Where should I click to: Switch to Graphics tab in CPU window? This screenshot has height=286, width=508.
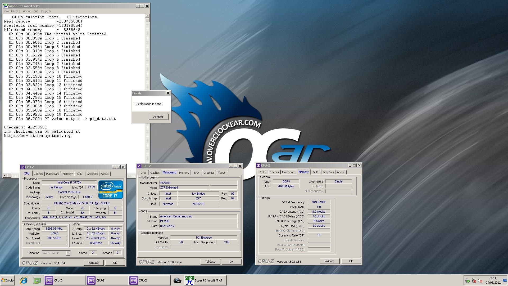92,174
